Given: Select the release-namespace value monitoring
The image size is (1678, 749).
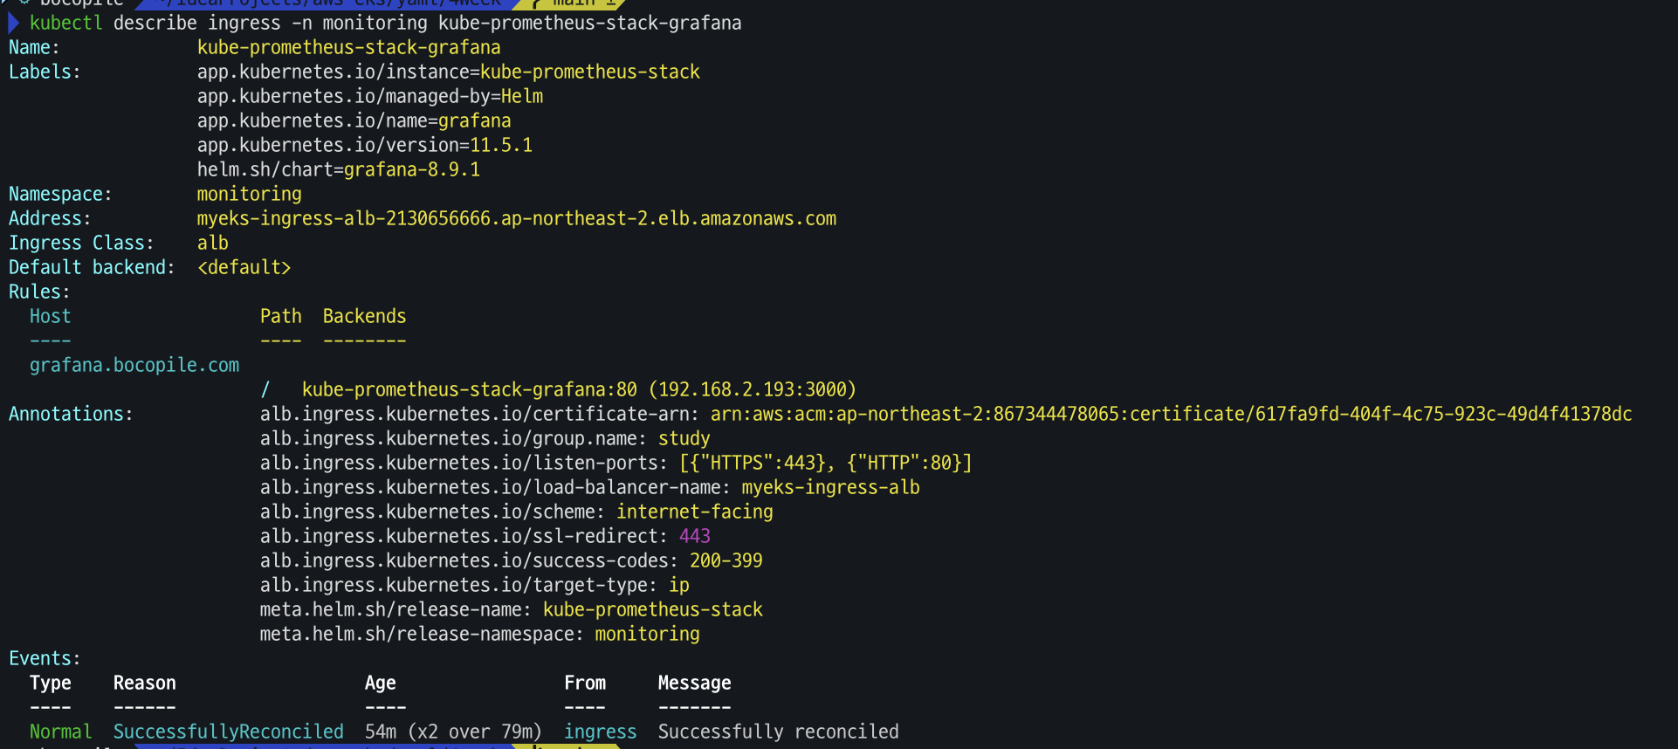Looking at the screenshot, I should pos(648,634).
